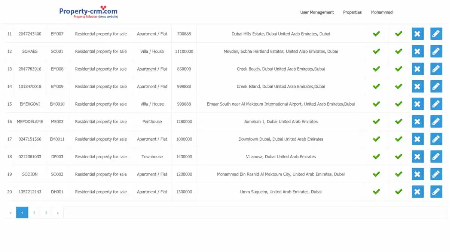
Task: Edit ME003 Jumeirah 1 penthouse
Action: pyautogui.click(x=436, y=122)
